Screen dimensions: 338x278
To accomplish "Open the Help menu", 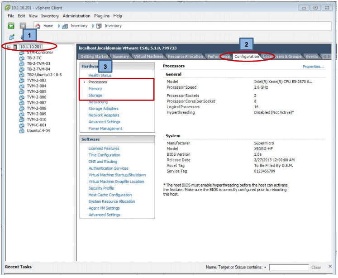I will point(118,16).
